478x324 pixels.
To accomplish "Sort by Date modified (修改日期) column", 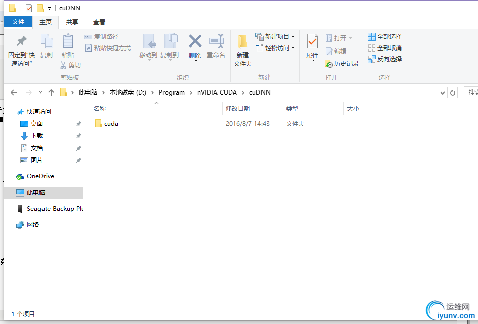I will 237,108.
